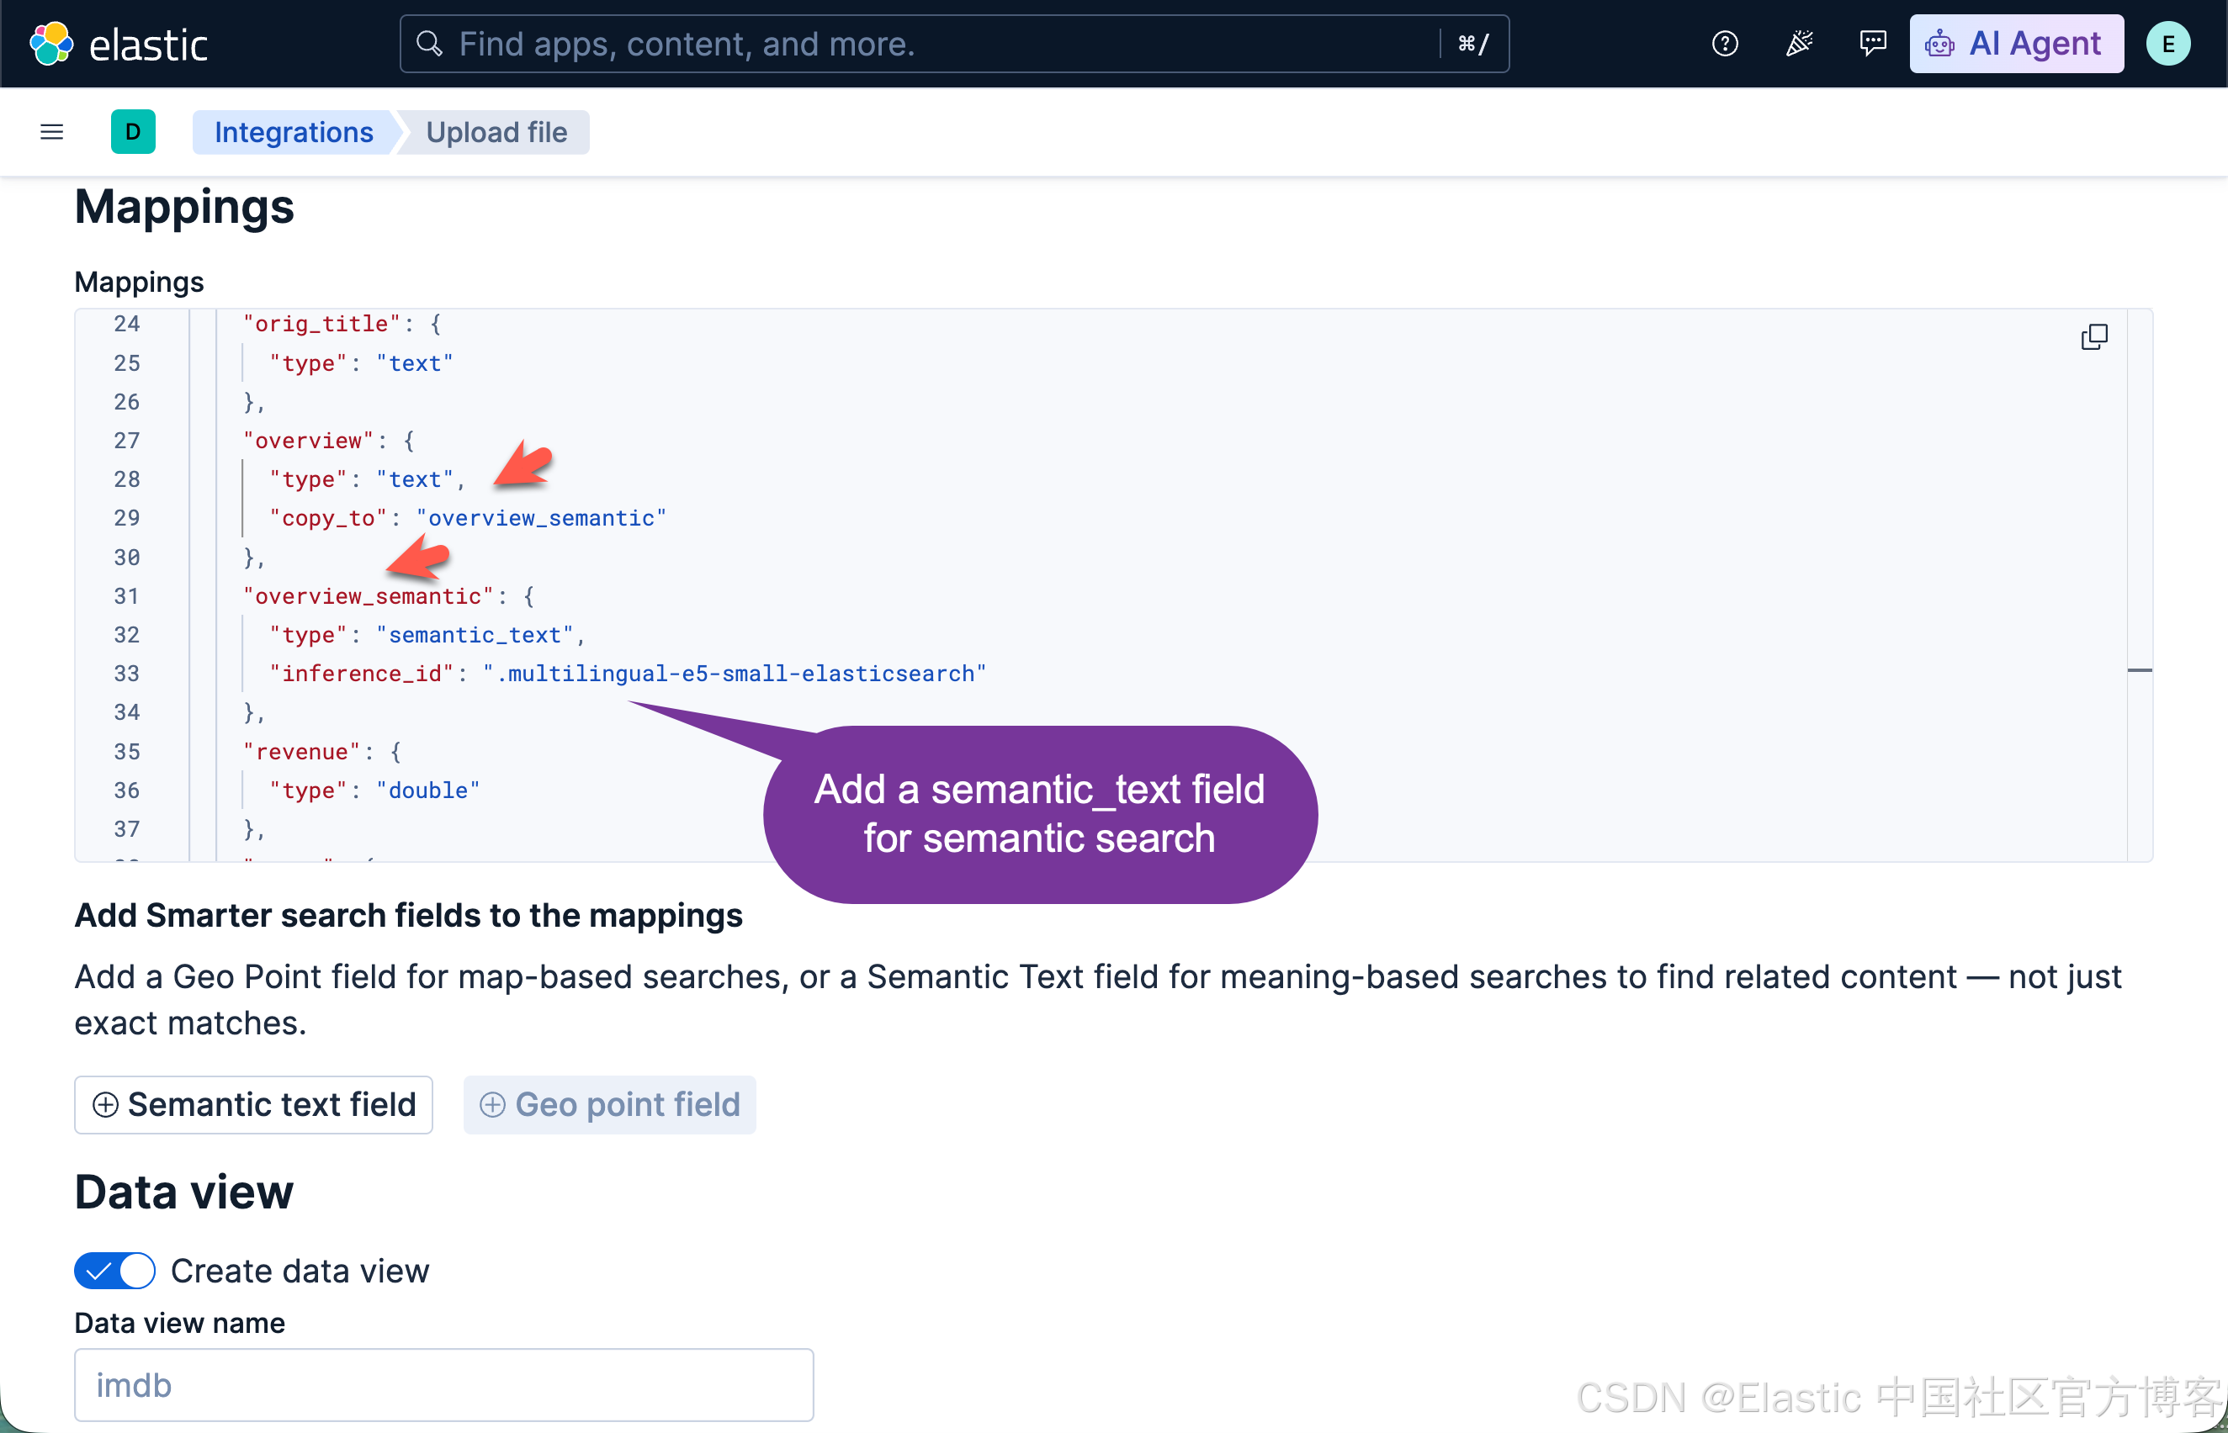Add a Semantic text field
Viewport: 2228px width, 1433px height.
tap(253, 1104)
